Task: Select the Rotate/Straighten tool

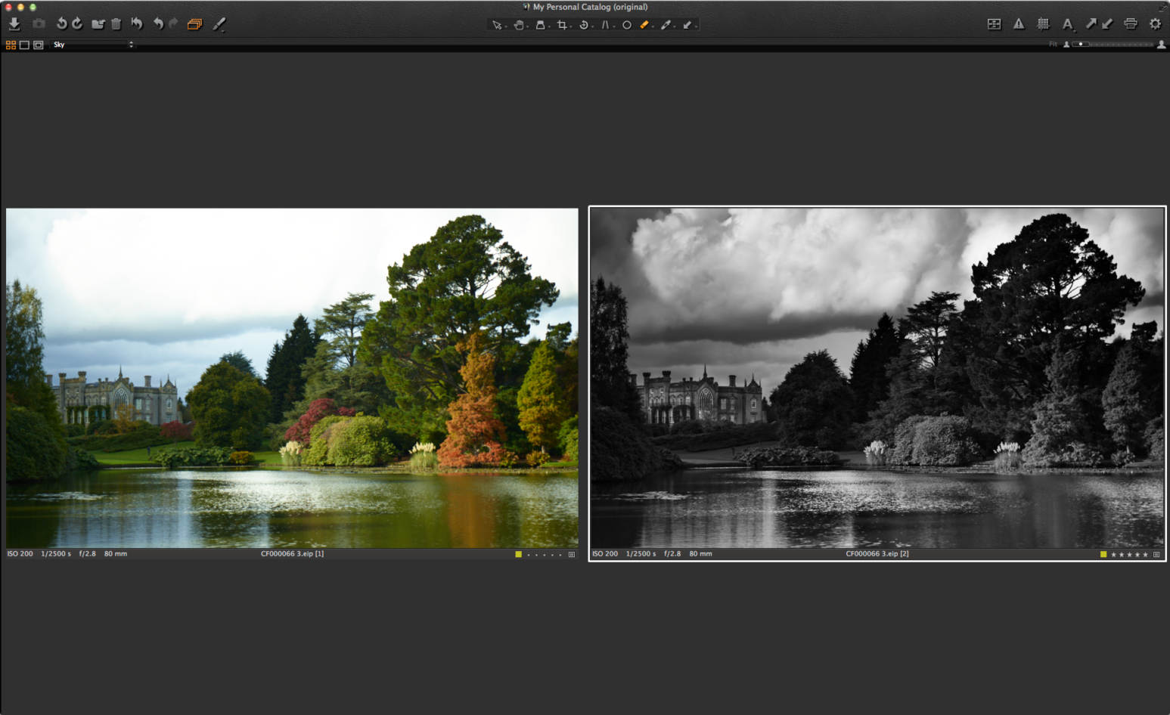Action: pyautogui.click(x=585, y=24)
